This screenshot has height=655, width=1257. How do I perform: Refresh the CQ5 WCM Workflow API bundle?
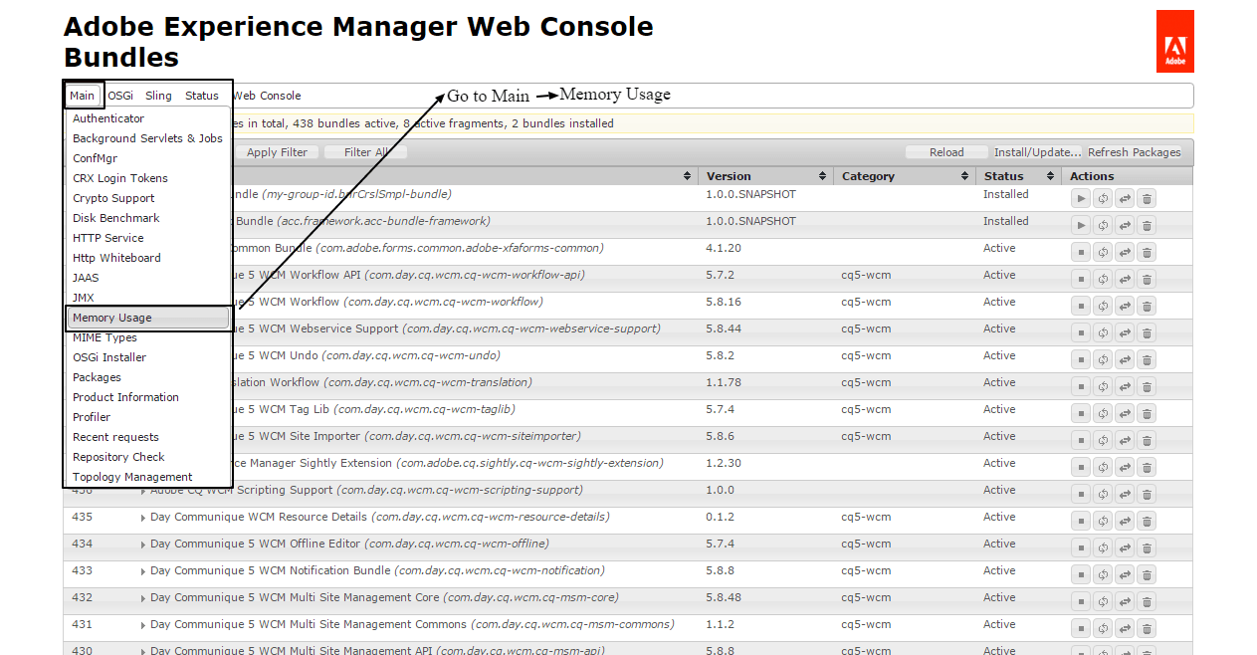1103,275
